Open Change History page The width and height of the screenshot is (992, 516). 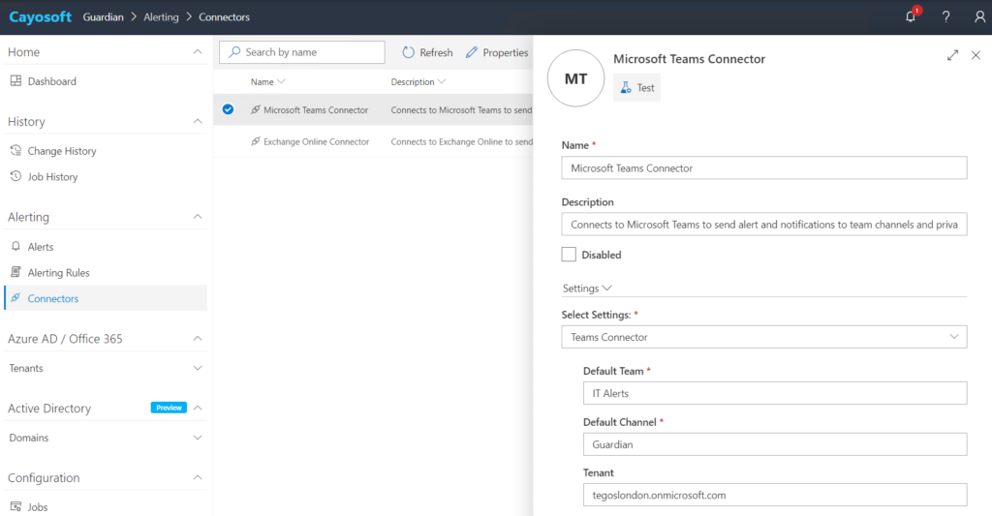pos(62,150)
